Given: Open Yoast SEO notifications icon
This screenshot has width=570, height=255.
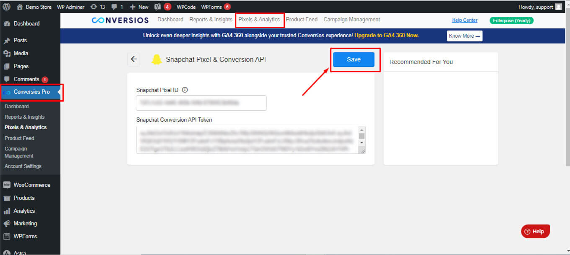Looking at the screenshot, I should pyautogui.click(x=162, y=7).
